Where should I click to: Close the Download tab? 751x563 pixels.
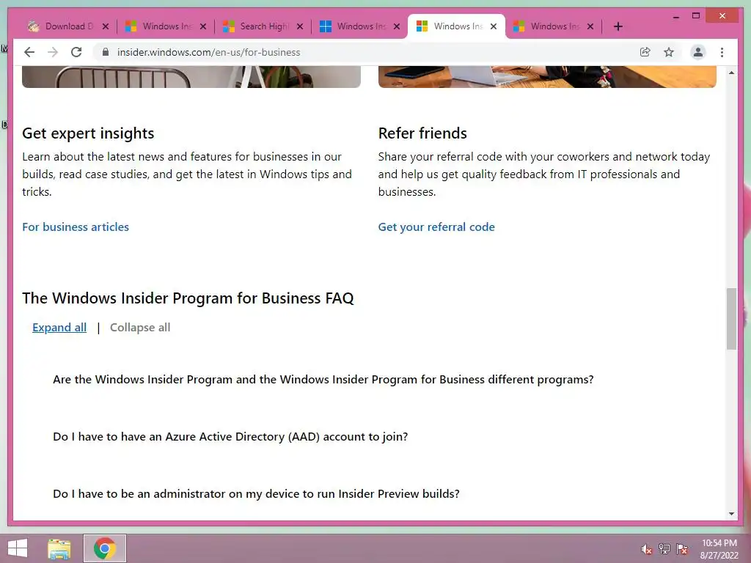pos(106,26)
